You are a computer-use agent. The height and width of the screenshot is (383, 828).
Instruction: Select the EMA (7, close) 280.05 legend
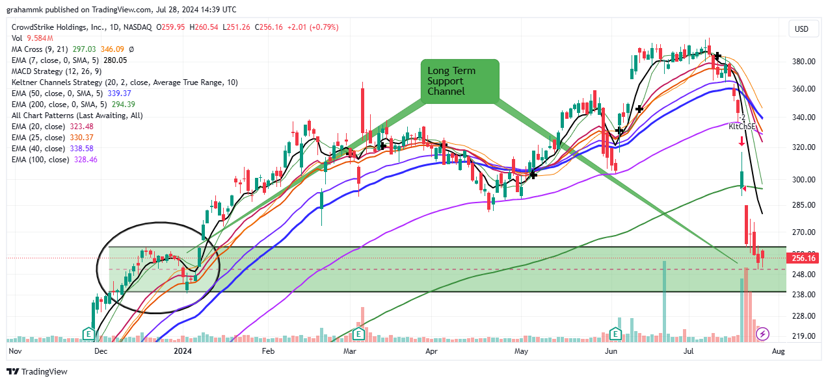[x=69, y=60]
